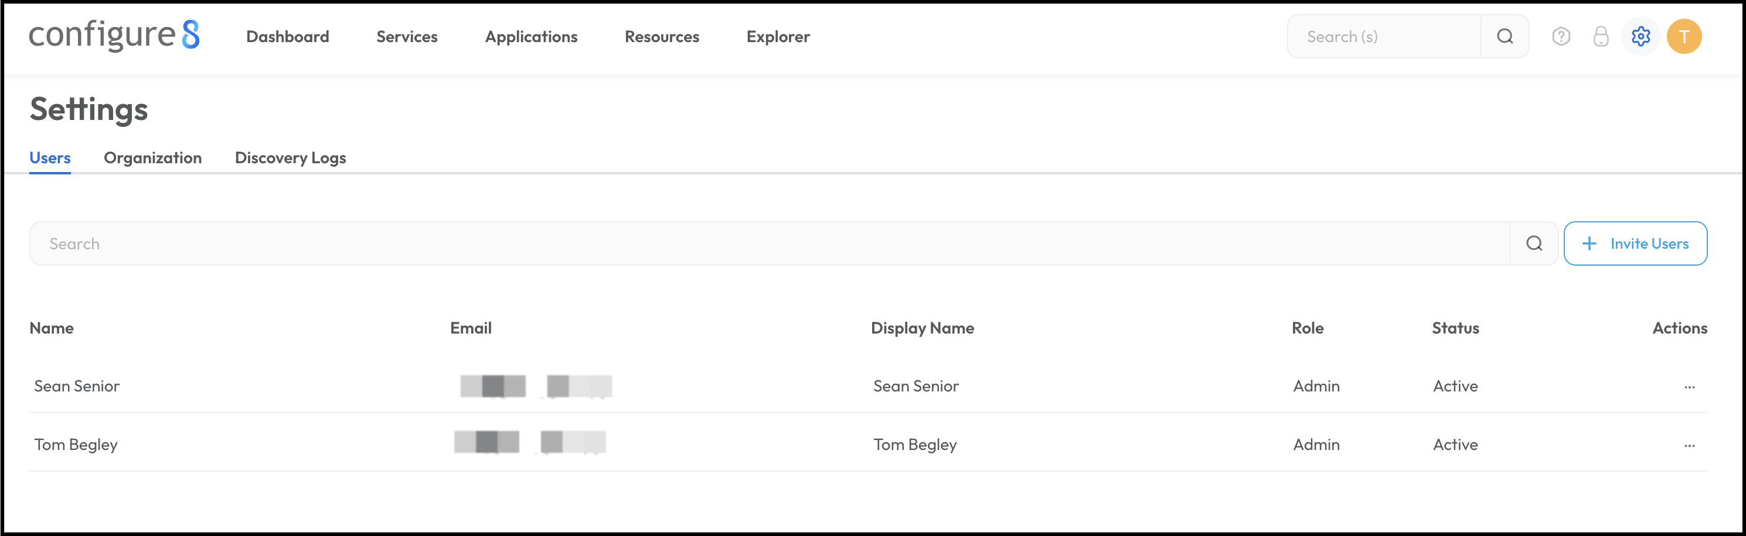Open settings gear icon
Viewport: 1746px width, 536px height.
pyautogui.click(x=1641, y=36)
